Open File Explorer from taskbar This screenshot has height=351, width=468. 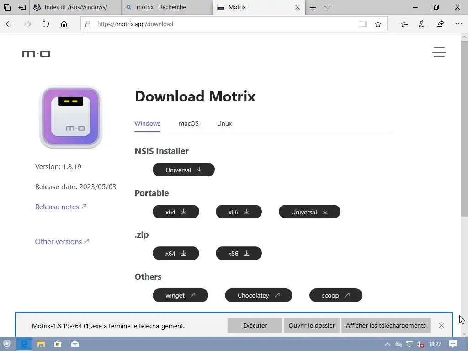click(x=41, y=344)
